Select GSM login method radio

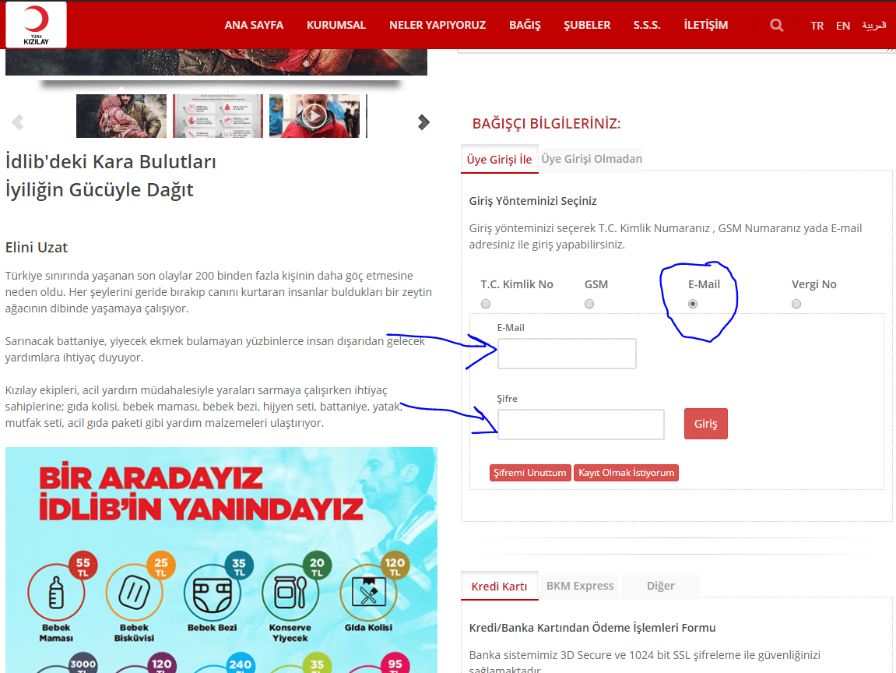[589, 304]
